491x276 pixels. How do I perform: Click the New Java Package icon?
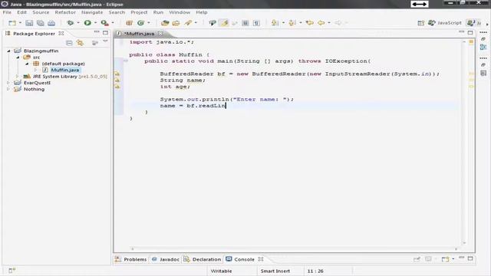pyautogui.click(x=129, y=23)
